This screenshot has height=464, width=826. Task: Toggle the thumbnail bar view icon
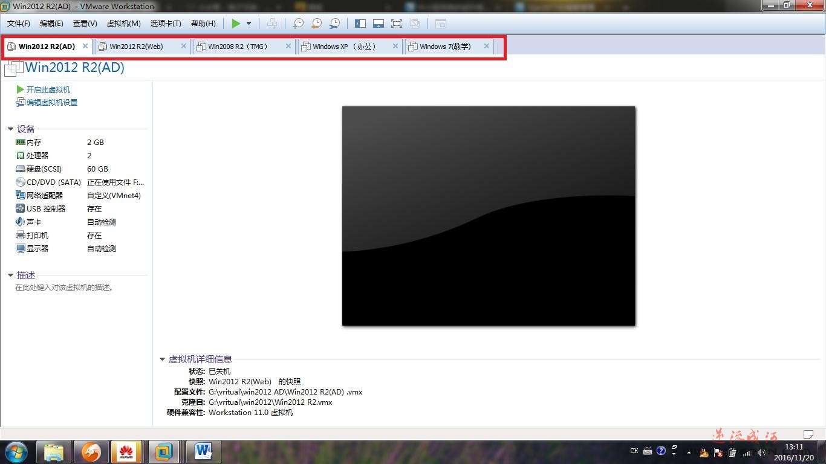coord(379,24)
